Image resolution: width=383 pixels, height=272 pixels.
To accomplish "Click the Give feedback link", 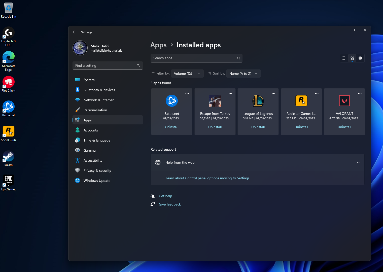I will coord(170,204).
